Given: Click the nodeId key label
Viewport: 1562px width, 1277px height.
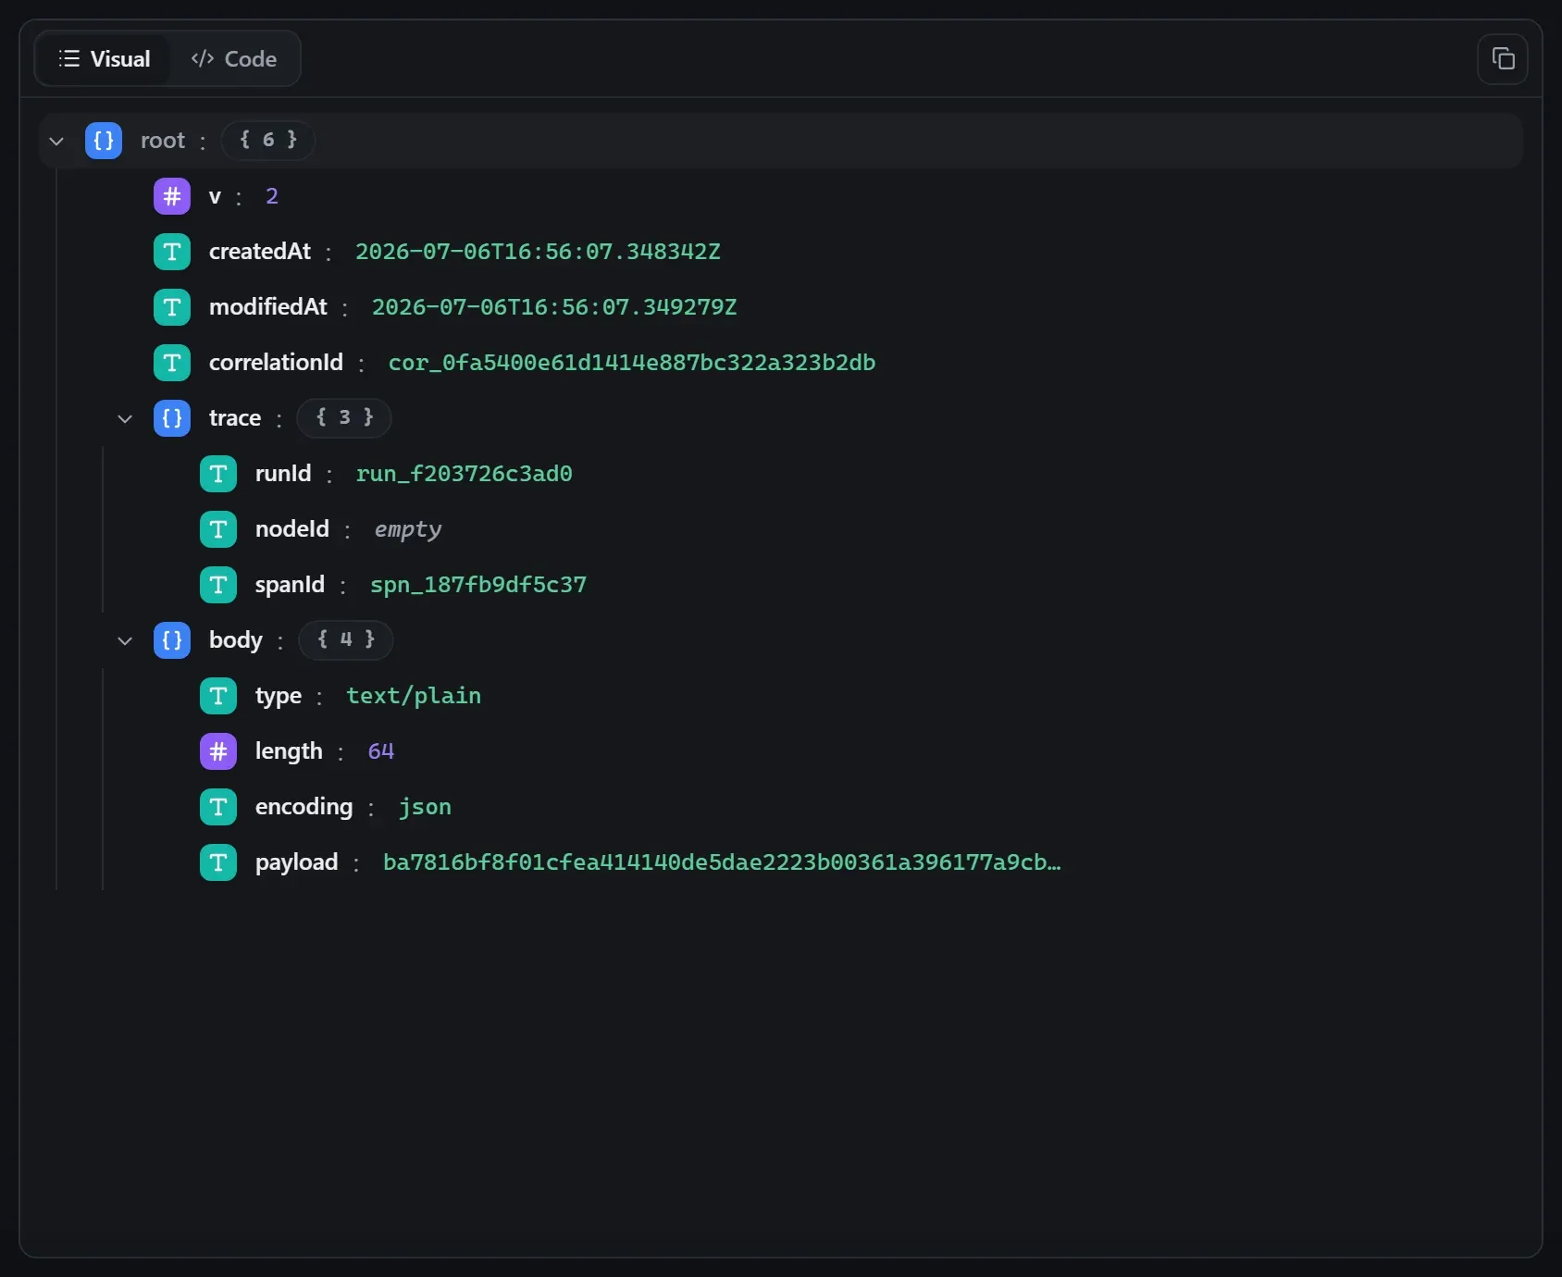Looking at the screenshot, I should (x=292, y=529).
